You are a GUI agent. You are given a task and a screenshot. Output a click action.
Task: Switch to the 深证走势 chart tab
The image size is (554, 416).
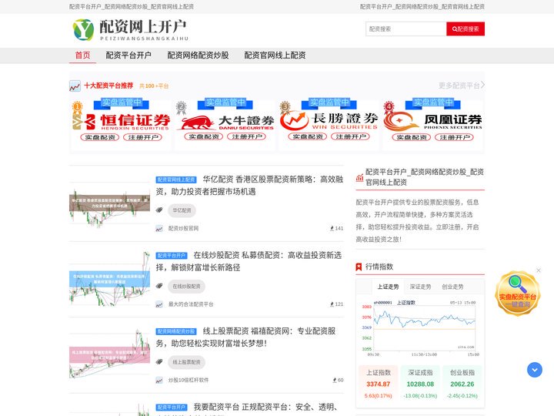click(420, 287)
